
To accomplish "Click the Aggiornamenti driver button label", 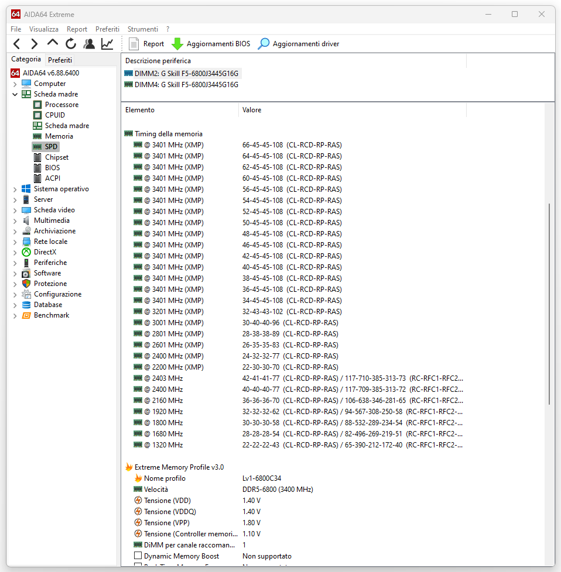I will (306, 44).
